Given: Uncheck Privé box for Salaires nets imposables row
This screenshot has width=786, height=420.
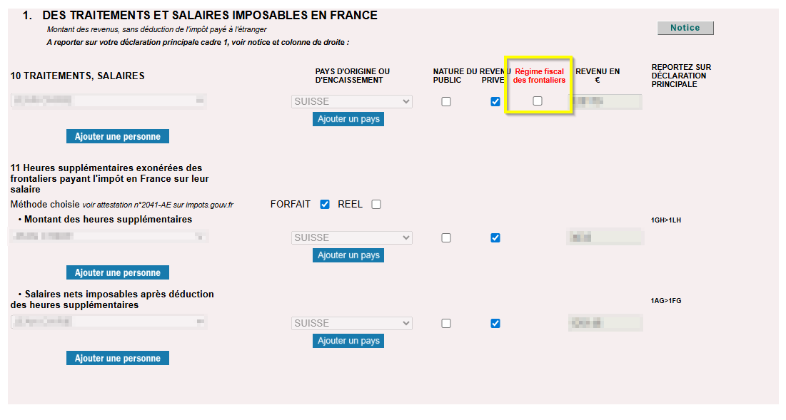Looking at the screenshot, I should [495, 323].
